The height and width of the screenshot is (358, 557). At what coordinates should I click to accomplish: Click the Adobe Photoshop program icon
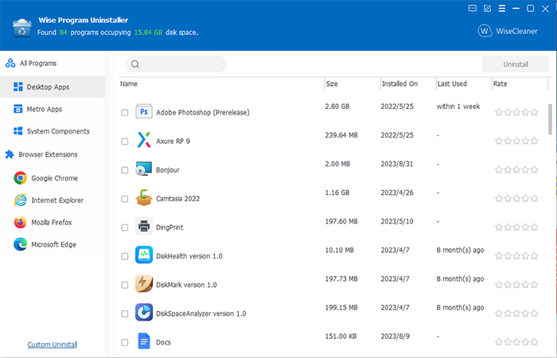[x=144, y=112]
